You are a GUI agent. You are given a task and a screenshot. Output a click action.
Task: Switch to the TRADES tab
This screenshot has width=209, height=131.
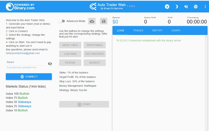tap(138, 30)
